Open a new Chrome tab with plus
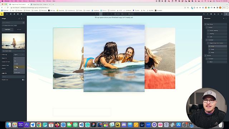This screenshot has width=229, height=129. coord(53,4)
